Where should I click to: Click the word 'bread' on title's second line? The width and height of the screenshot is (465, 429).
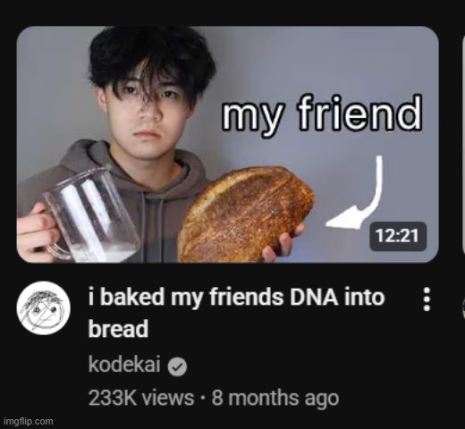coord(118,328)
